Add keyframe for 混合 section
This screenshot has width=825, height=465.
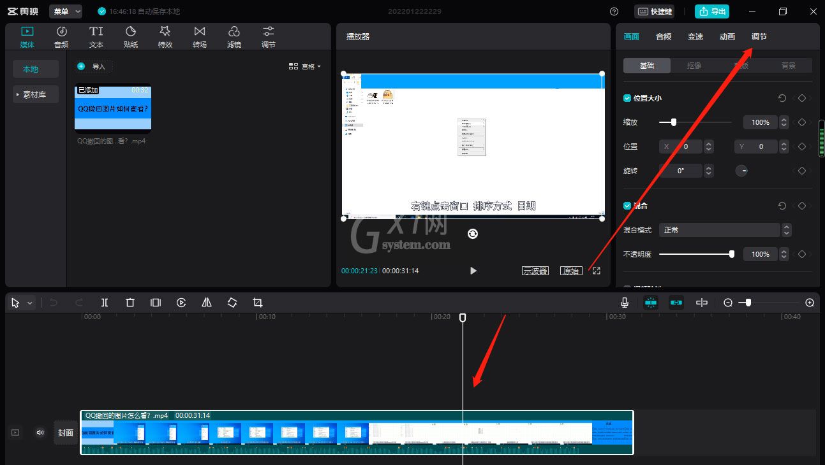pyautogui.click(x=802, y=206)
